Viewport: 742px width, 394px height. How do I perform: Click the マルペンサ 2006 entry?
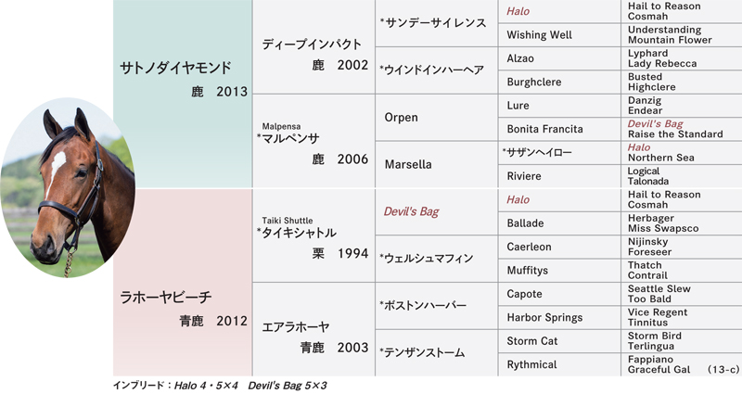coord(314,141)
